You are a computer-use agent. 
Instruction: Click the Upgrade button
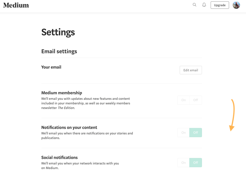(220, 5)
